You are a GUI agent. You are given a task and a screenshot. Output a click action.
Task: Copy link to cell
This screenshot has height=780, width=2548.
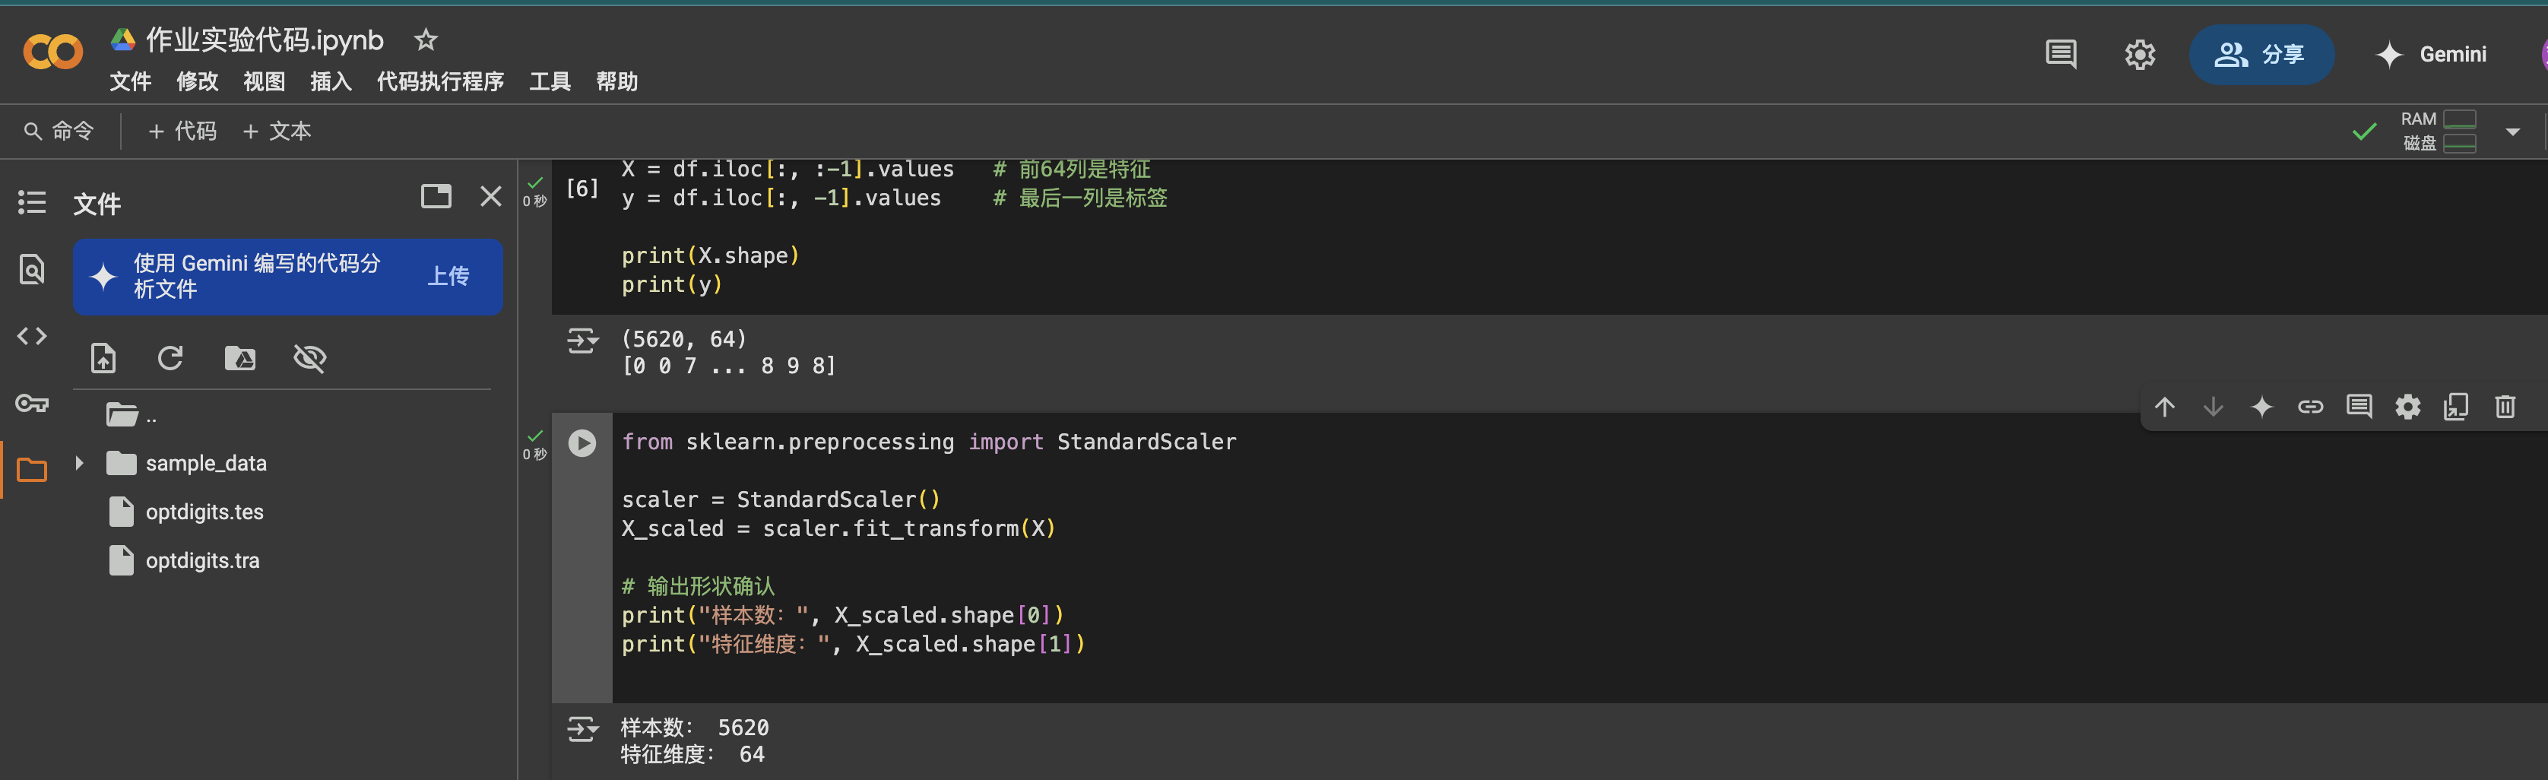[2309, 407]
